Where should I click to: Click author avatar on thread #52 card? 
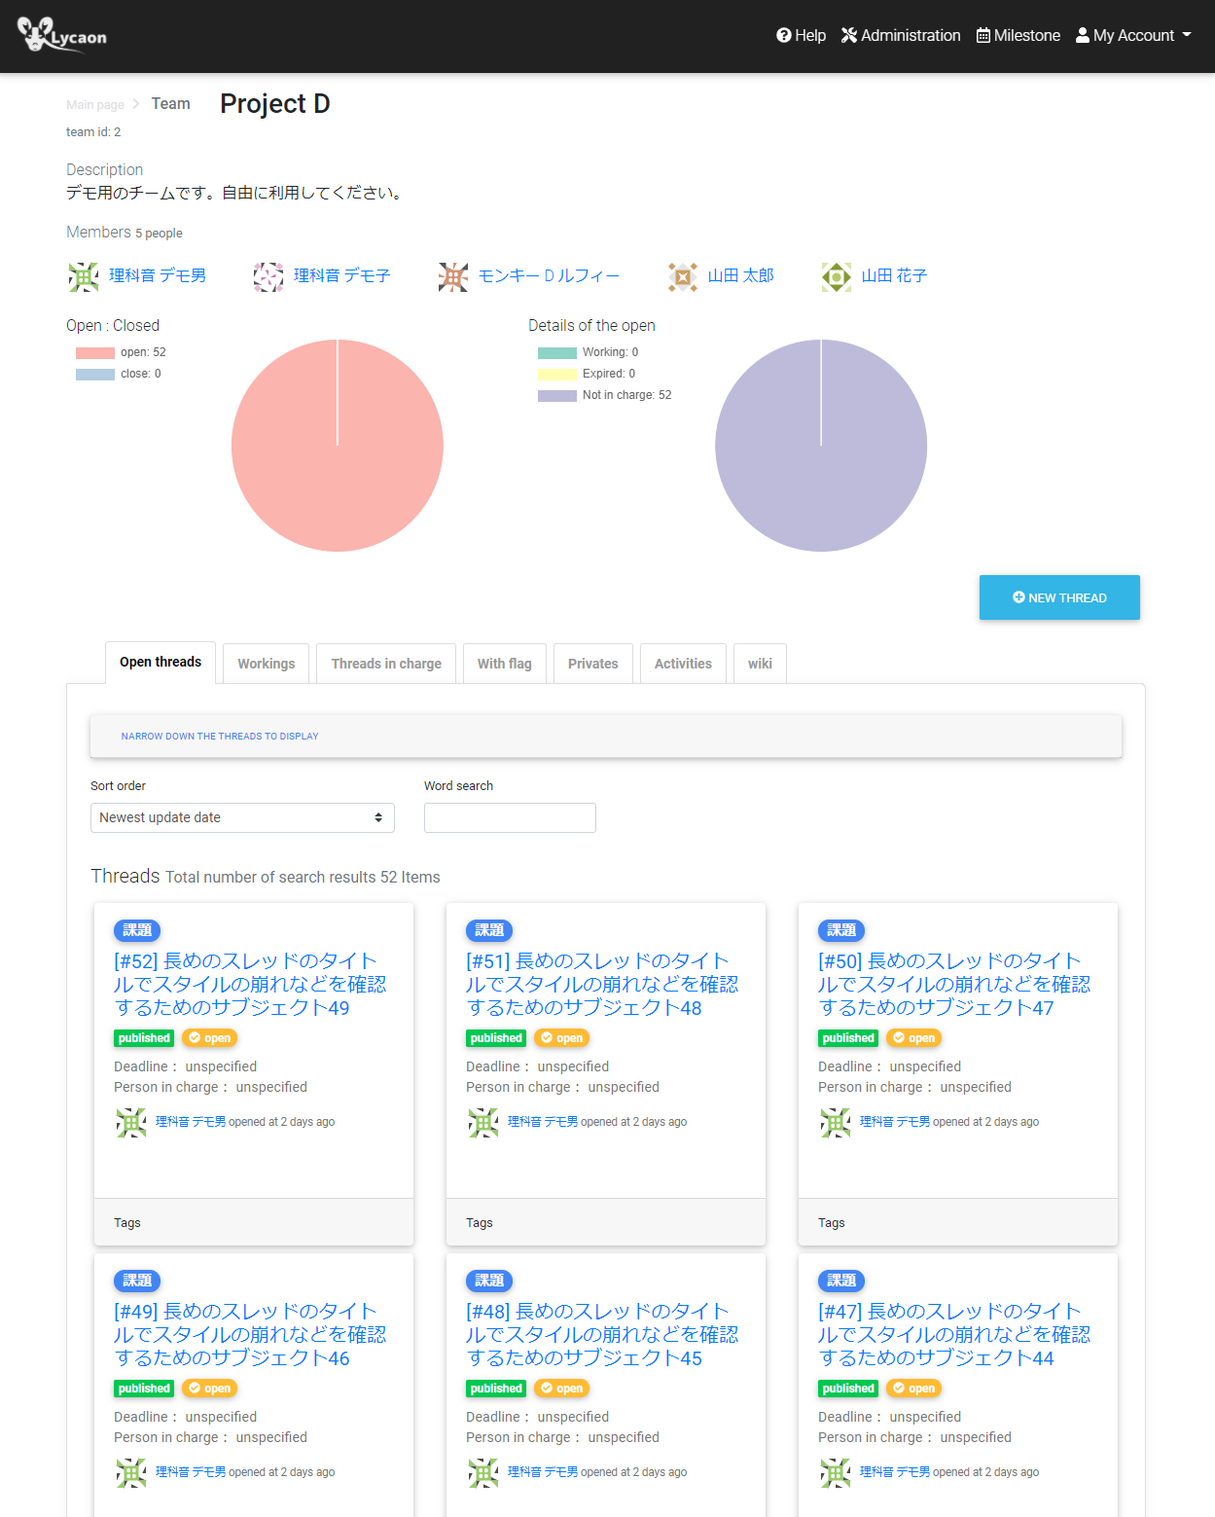click(x=131, y=1123)
